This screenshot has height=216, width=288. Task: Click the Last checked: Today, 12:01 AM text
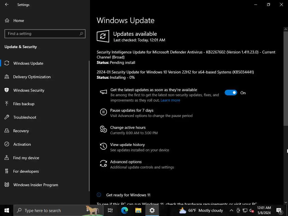[139, 40]
